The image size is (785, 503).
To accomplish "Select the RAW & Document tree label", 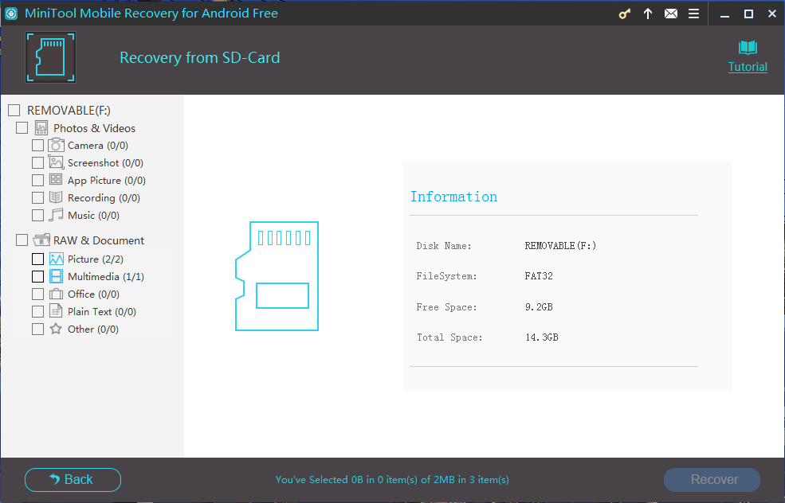I will click(99, 240).
